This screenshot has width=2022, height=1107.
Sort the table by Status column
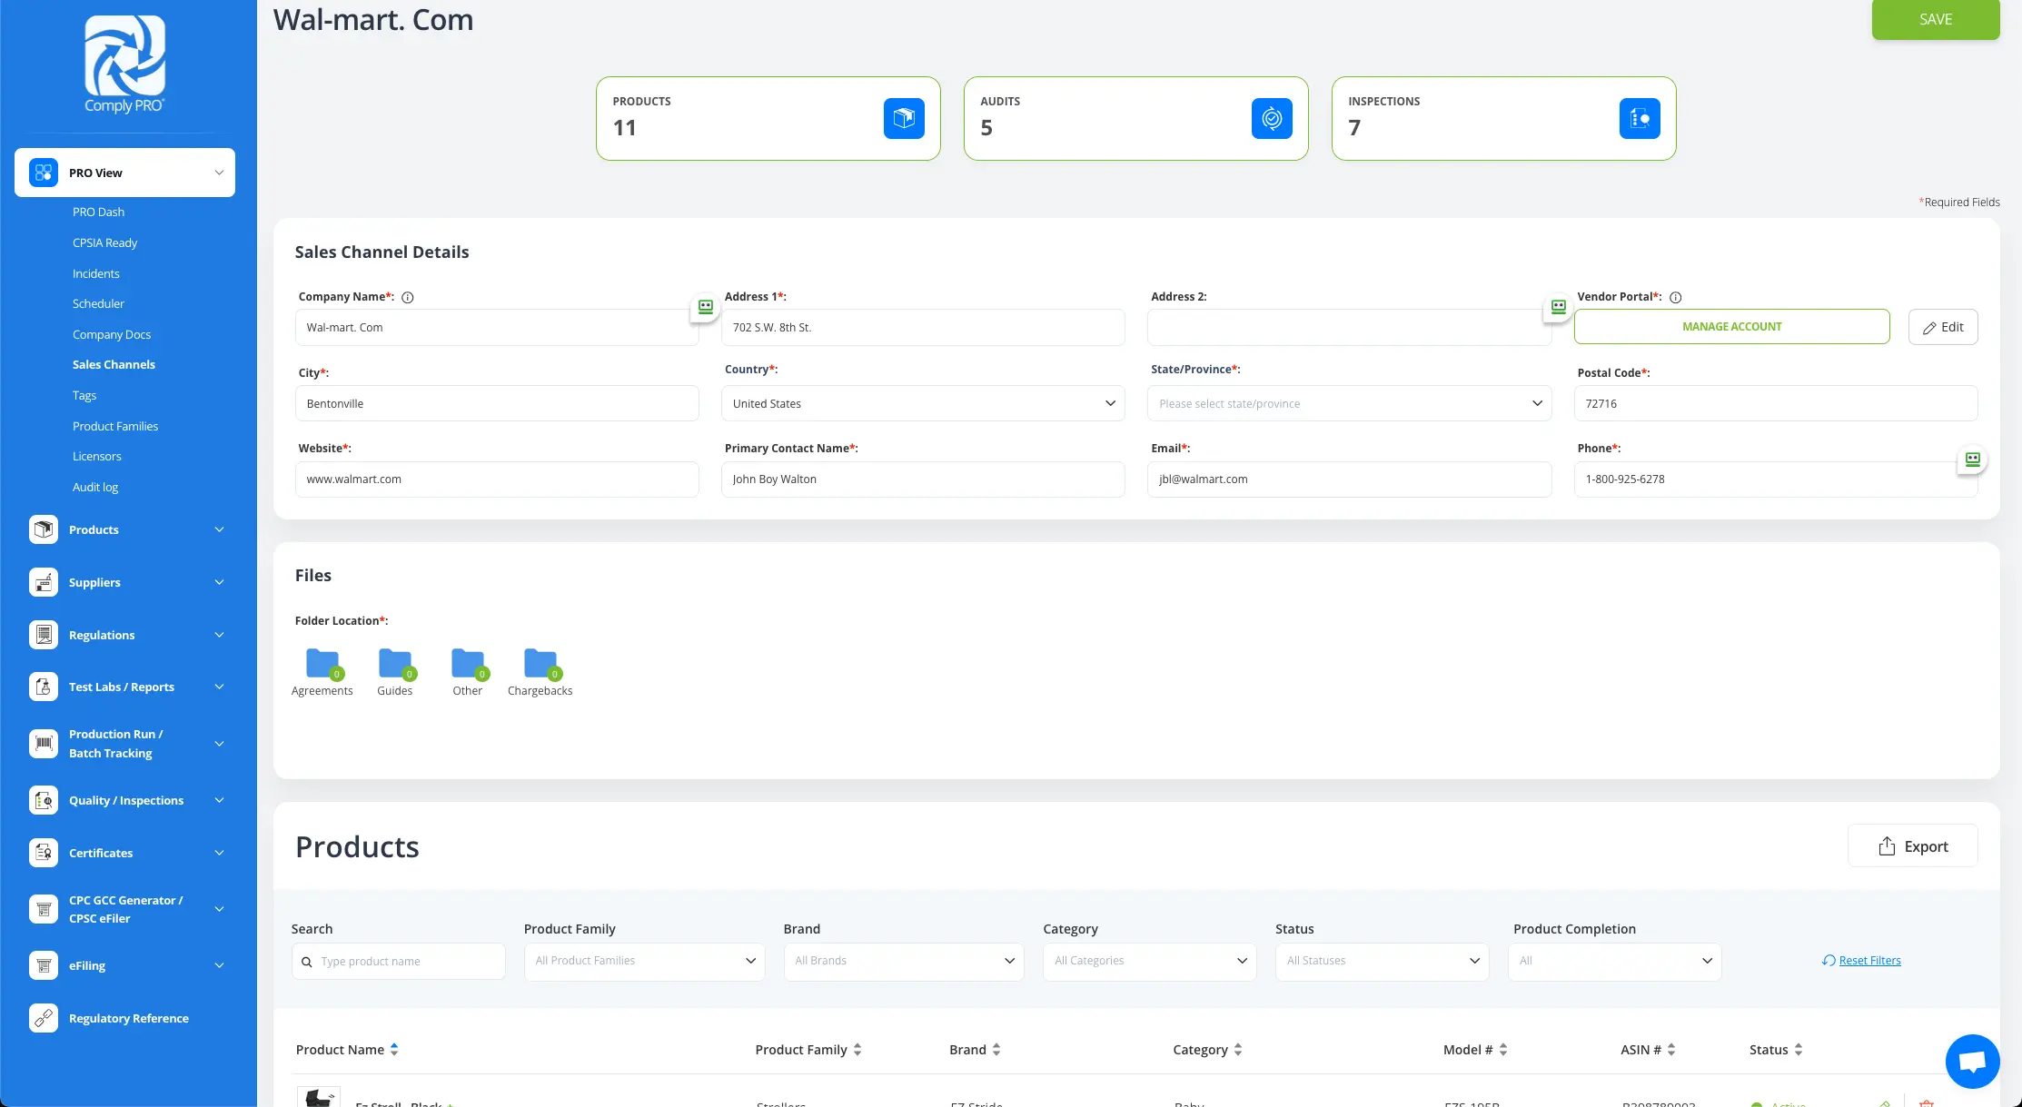[x=1798, y=1050]
